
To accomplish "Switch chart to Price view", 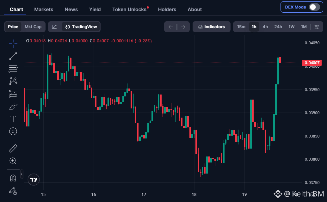I will (x=13, y=27).
